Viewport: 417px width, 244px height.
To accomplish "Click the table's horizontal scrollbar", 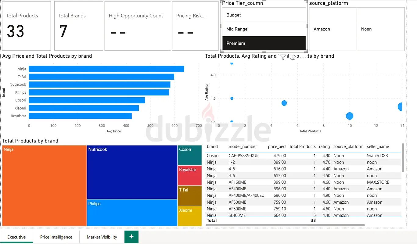I will pyautogui.click(x=285, y=225).
